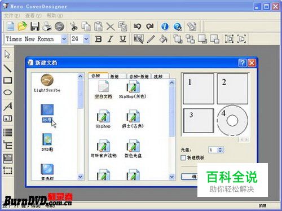Click the overlapping-squares icon right of the paint bucket
The height and width of the screenshot is (211, 282).
[x=178, y=39]
